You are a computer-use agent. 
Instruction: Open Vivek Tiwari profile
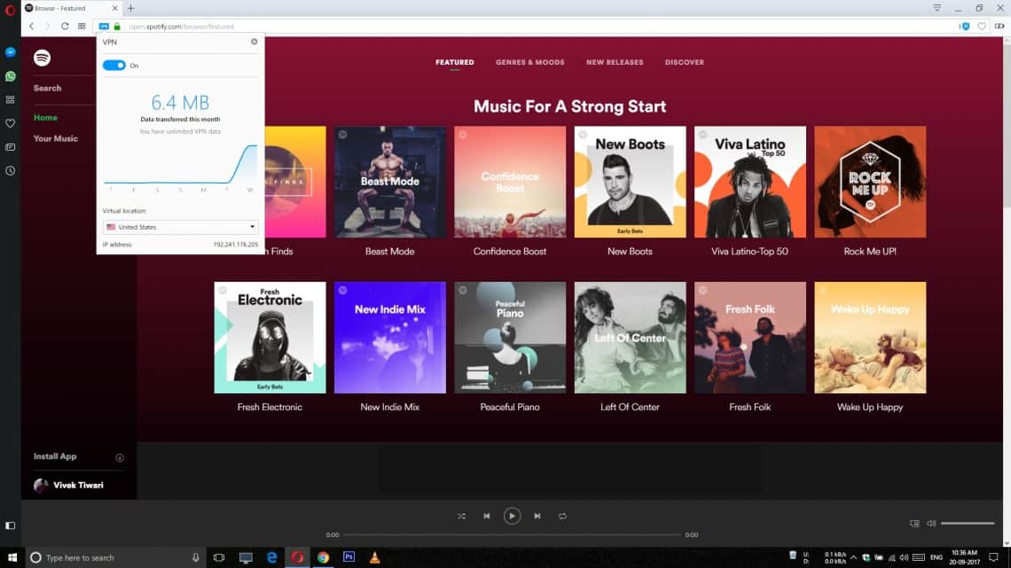click(68, 485)
